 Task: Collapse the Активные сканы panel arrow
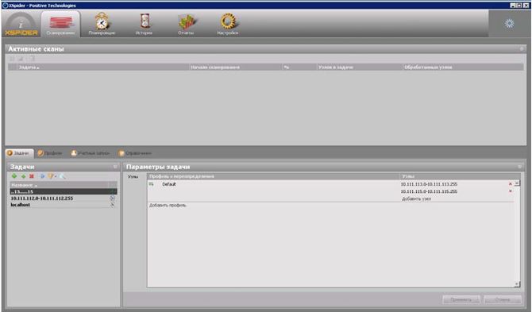(x=522, y=49)
